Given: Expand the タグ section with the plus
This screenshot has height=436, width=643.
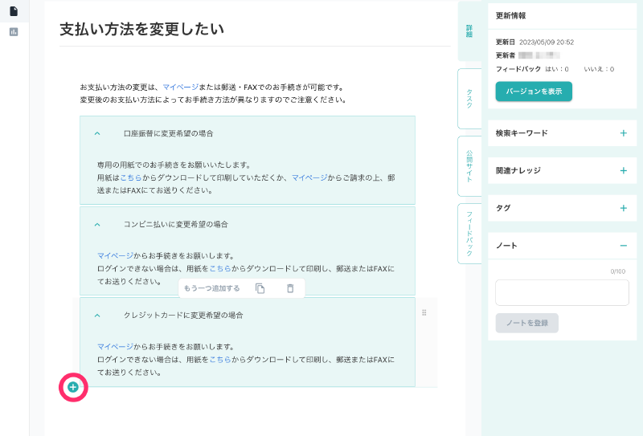Looking at the screenshot, I should [x=623, y=208].
